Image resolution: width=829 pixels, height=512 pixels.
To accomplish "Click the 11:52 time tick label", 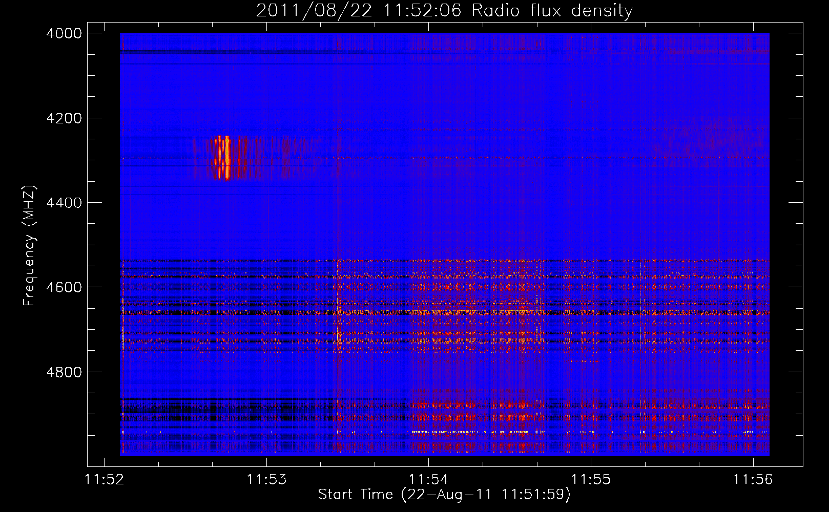I will pyautogui.click(x=105, y=479).
